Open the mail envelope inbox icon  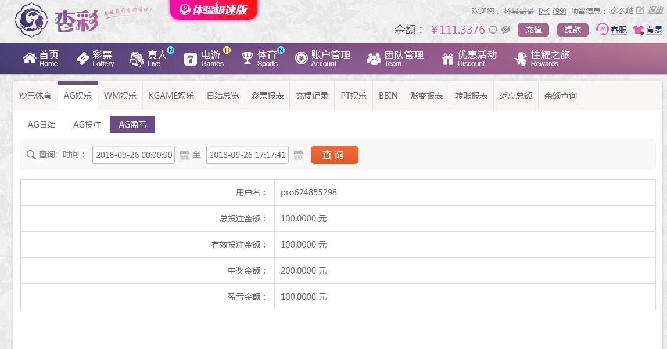(x=544, y=11)
